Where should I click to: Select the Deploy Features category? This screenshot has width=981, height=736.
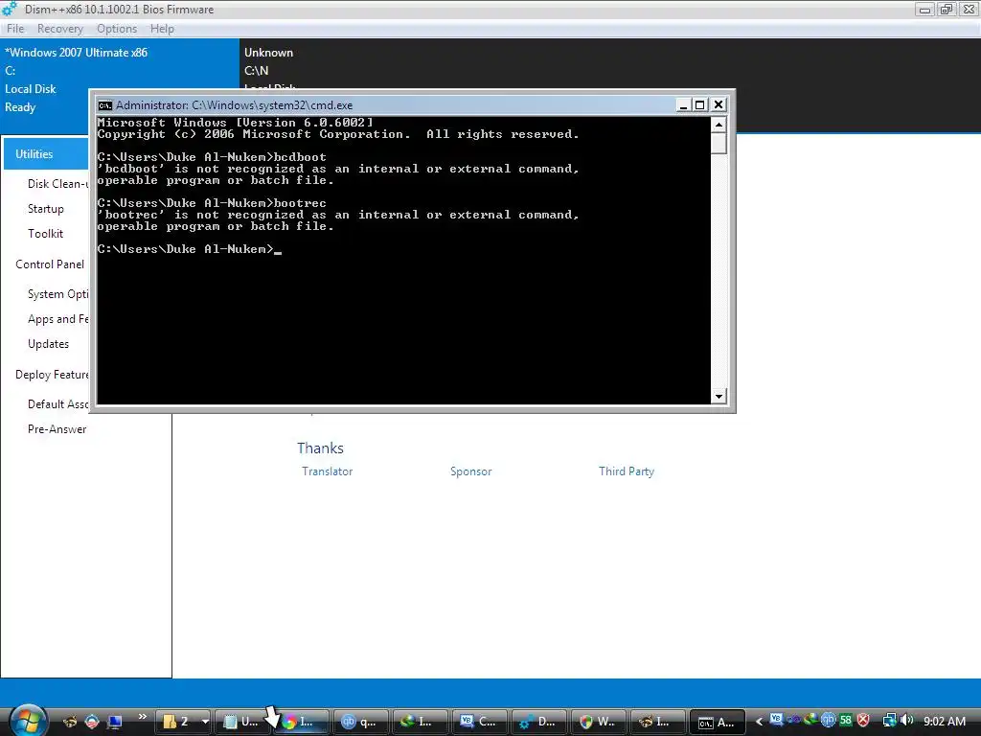coord(52,375)
